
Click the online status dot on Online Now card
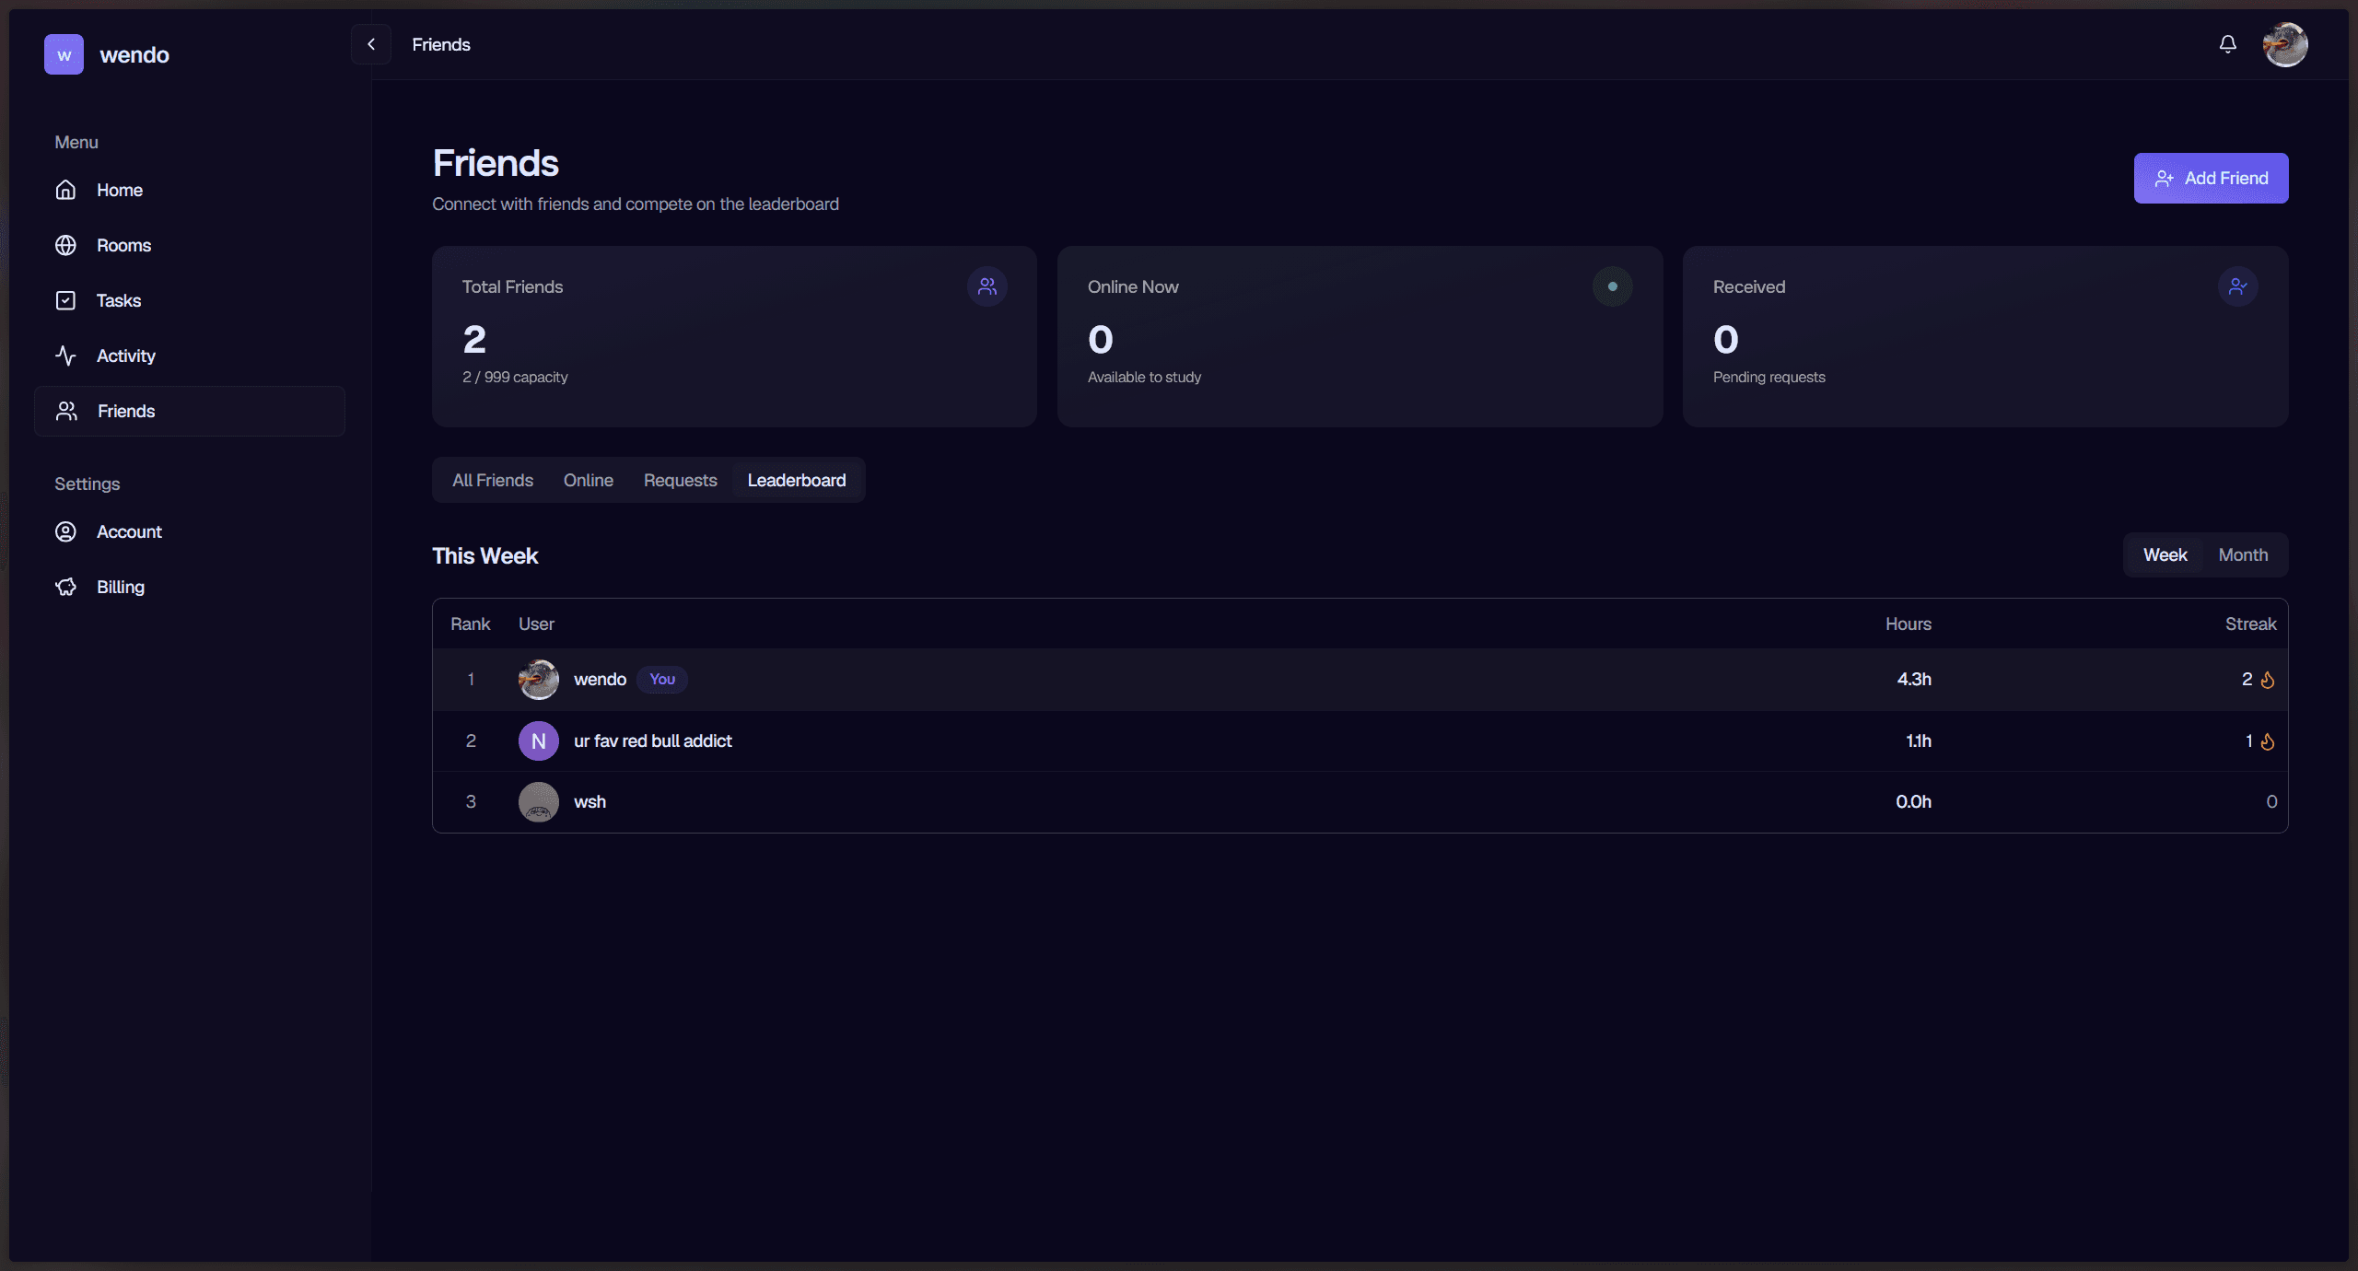1612,286
